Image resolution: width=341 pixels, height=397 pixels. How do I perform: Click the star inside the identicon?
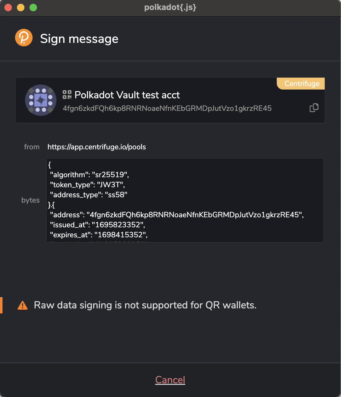point(41,100)
